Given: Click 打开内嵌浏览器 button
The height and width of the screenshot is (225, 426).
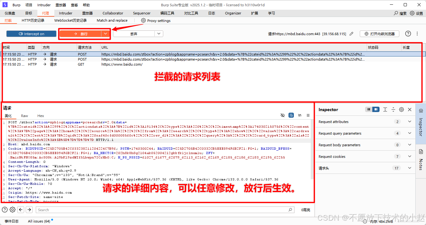Looking at the screenshot, I should tap(379, 34).
